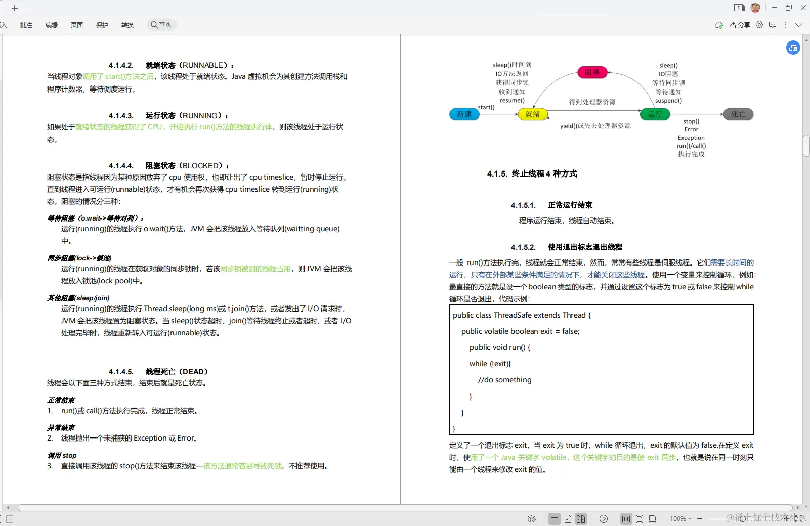Open the comments bubble icon near top right
This screenshot has height=526, width=810.
pos(773,25)
